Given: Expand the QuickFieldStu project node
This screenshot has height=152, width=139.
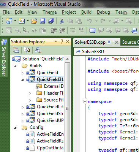Looking at the screenshot, I should [x=22, y=114].
